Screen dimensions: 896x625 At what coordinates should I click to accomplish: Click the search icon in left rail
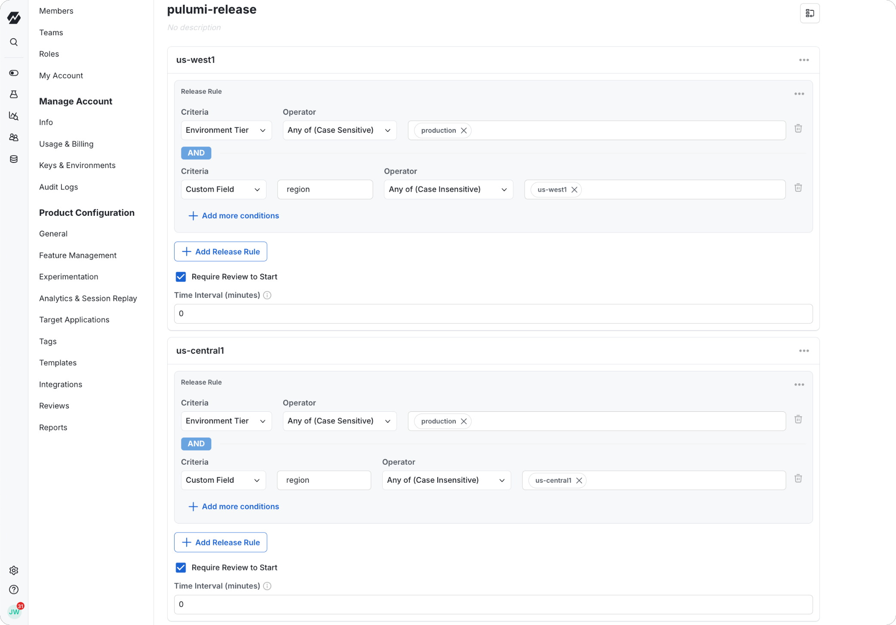pos(14,42)
